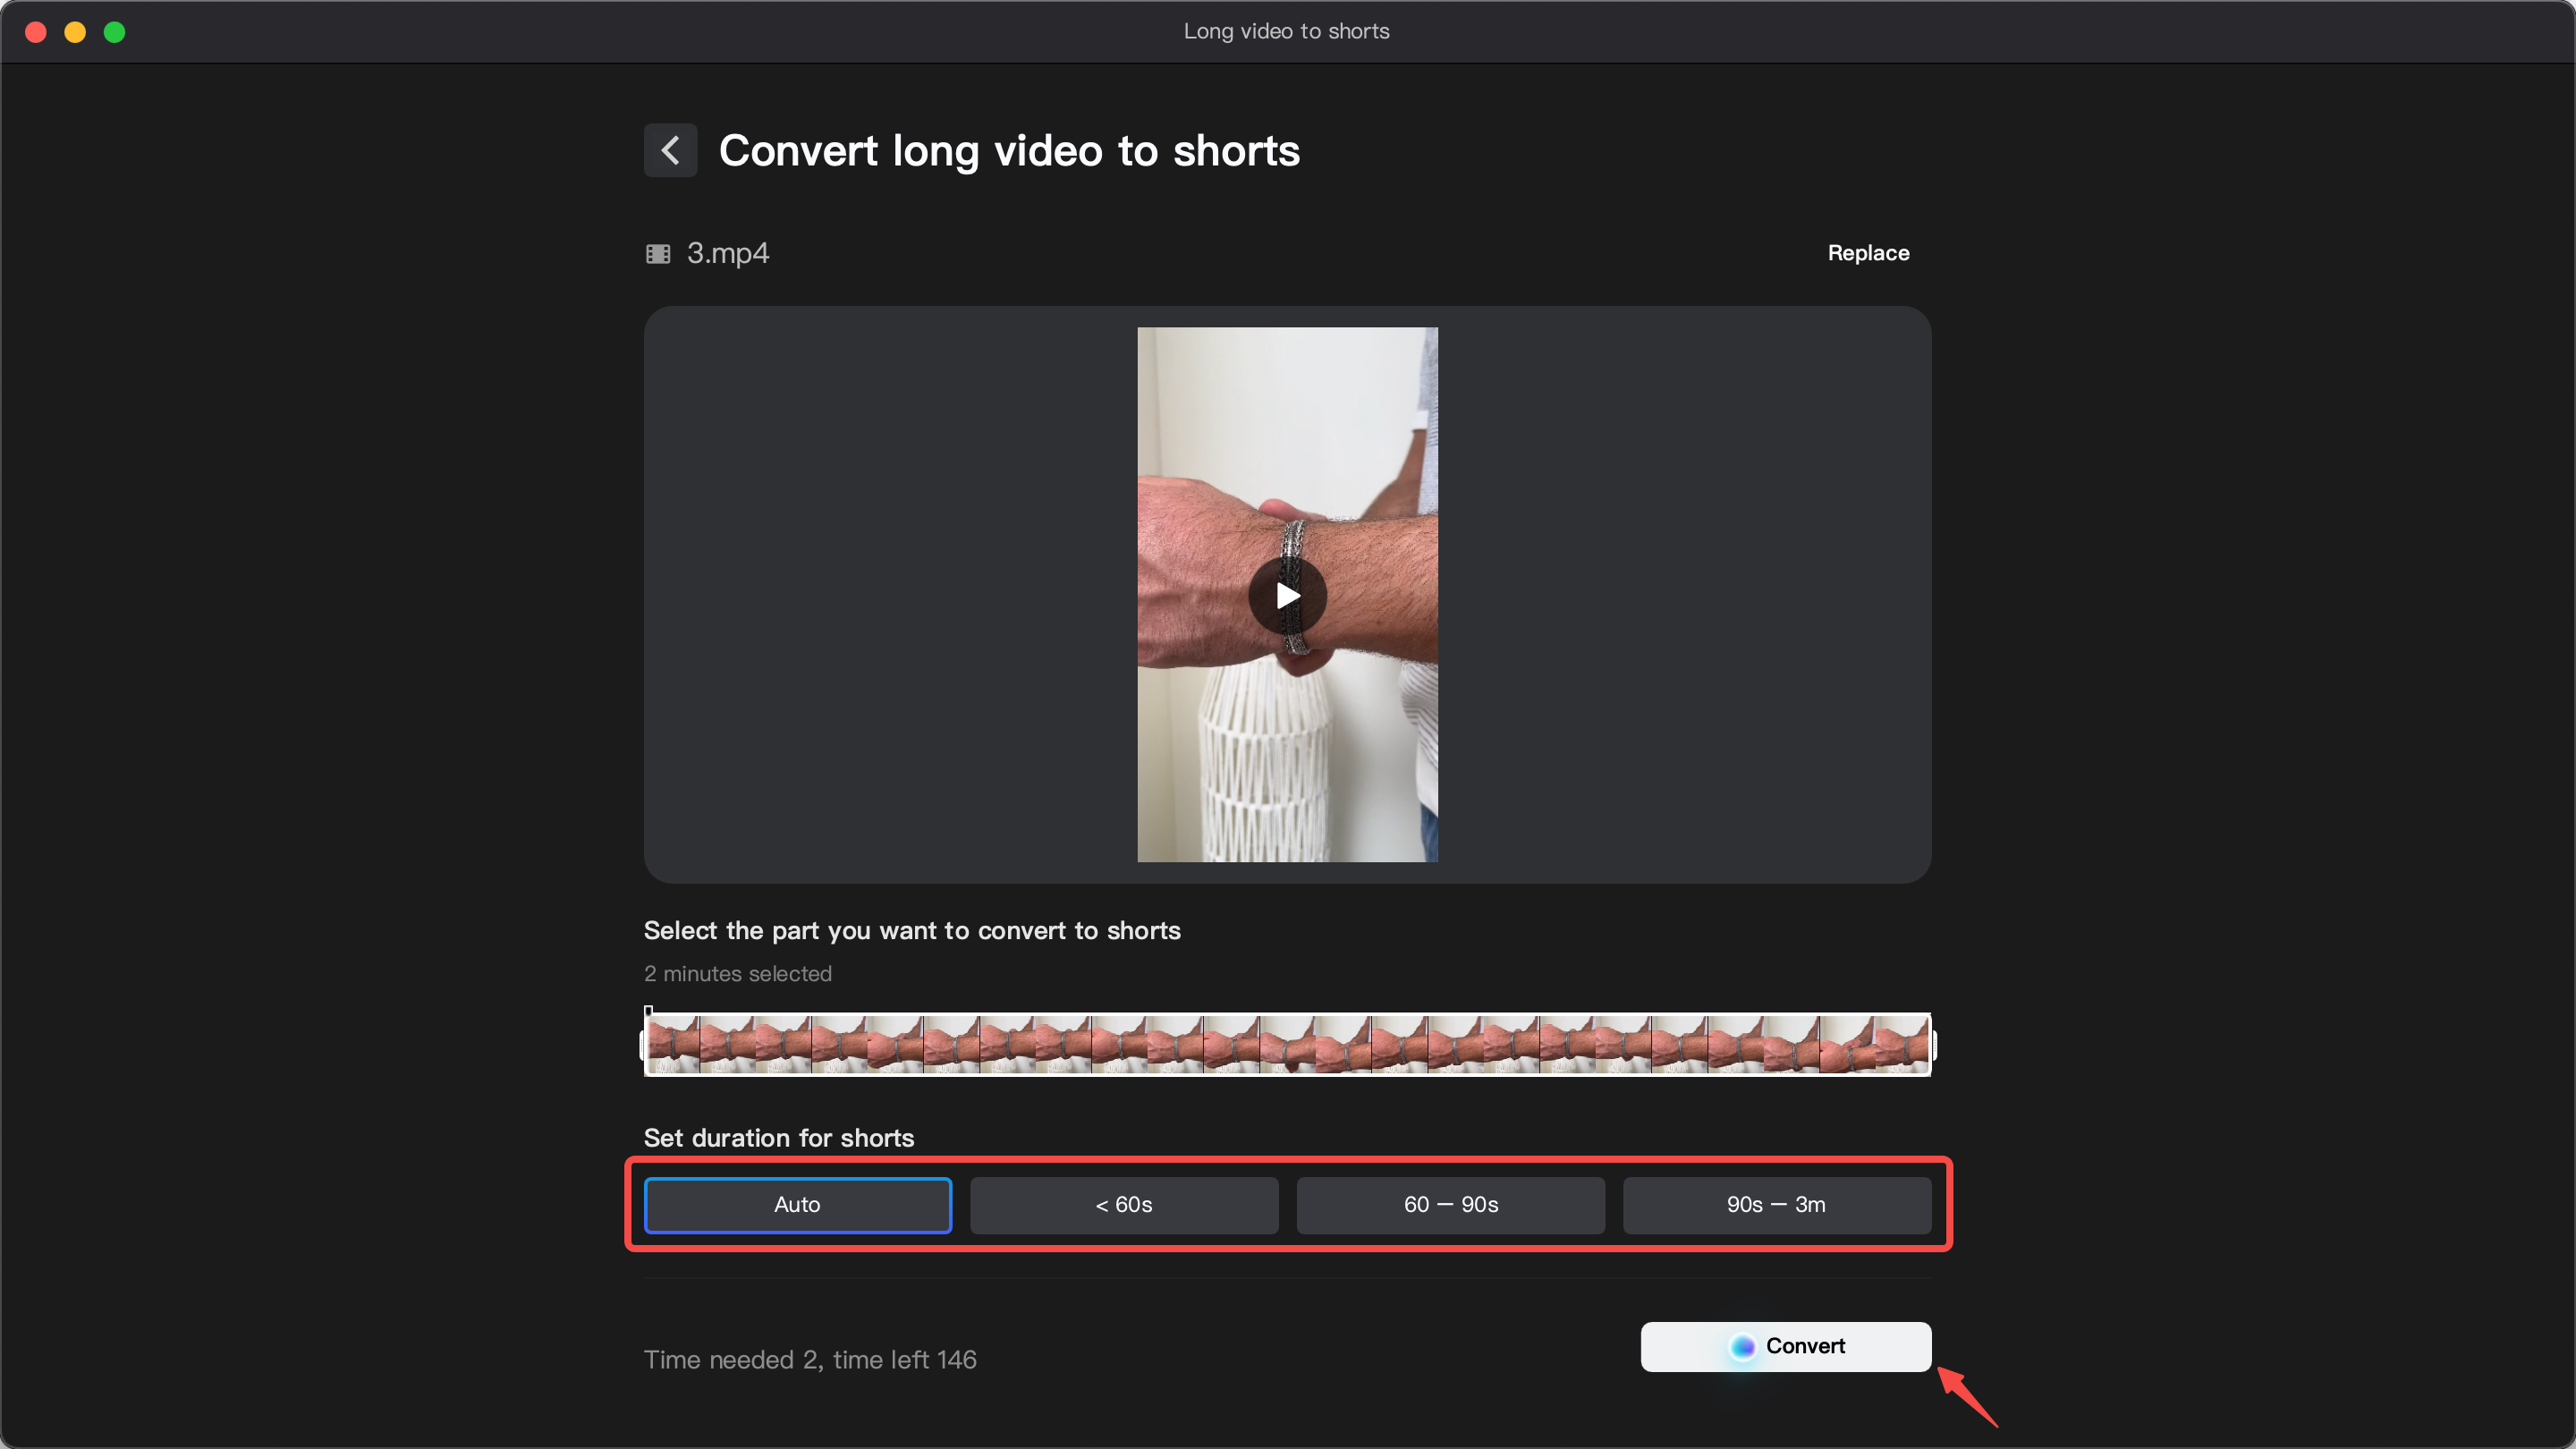Image resolution: width=2576 pixels, height=1449 pixels.
Task: Choose the < 60s shorts duration
Action: [x=1123, y=1205]
